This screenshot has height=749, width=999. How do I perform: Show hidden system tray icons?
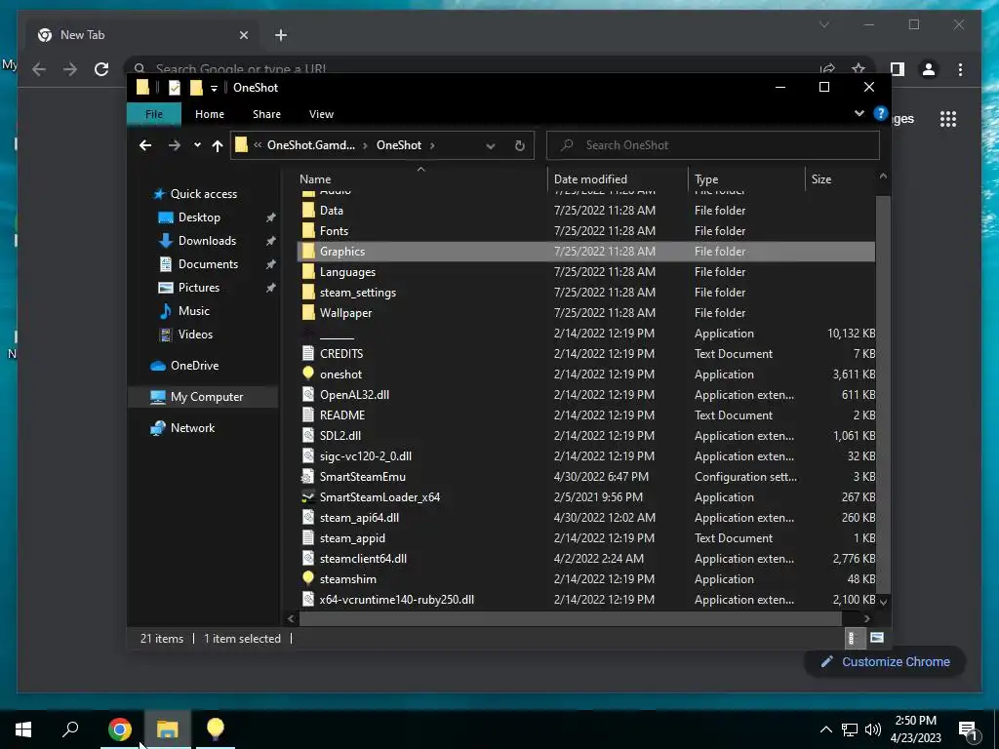click(x=825, y=729)
